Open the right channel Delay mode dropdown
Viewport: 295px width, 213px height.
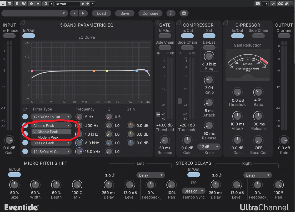pyautogui.click(x=258, y=175)
